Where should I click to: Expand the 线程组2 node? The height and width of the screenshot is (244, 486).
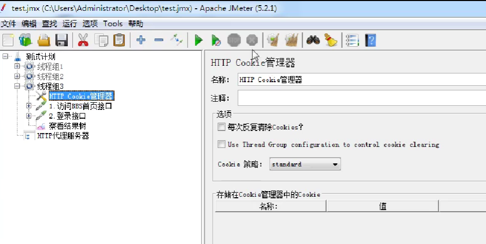(17, 76)
